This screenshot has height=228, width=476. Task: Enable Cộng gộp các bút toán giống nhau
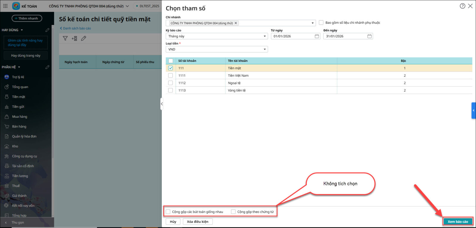pos(168,212)
